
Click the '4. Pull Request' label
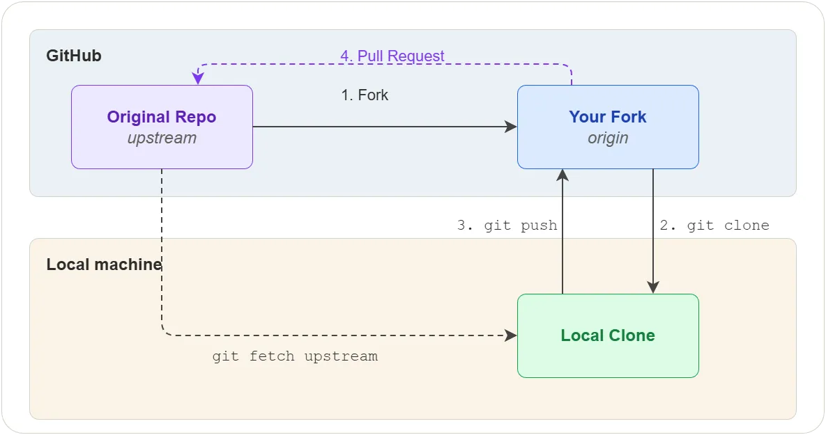pos(392,56)
